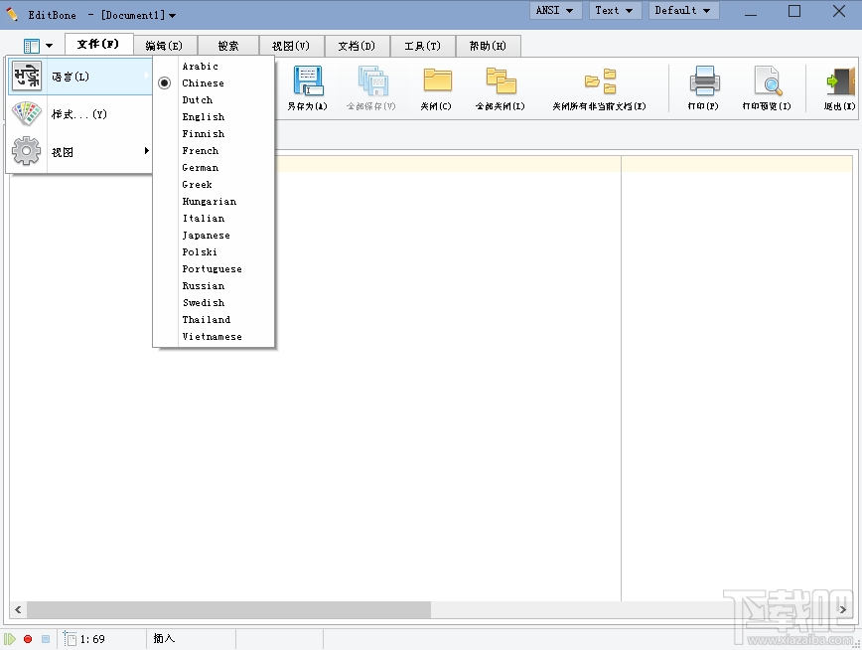The width and height of the screenshot is (862, 650).
Task: Open the ANSI encoding dropdown
Action: pyautogui.click(x=554, y=10)
